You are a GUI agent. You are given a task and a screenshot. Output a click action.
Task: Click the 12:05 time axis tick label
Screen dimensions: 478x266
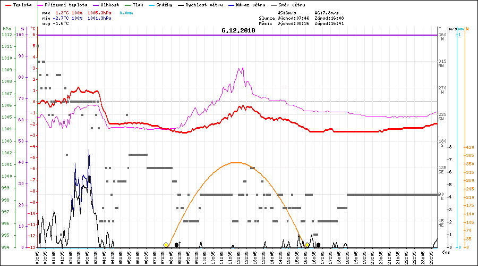238,257
